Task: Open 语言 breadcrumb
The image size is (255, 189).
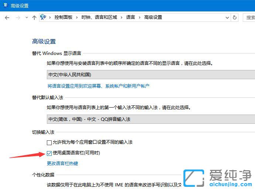Action: 130,17
